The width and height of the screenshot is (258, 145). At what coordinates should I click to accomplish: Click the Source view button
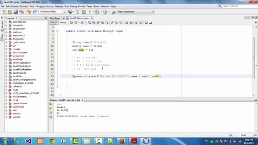coord(53,23)
